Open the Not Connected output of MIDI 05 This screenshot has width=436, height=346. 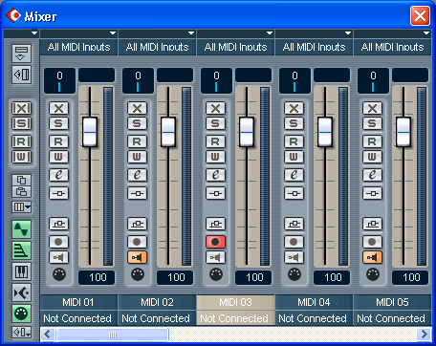click(x=392, y=318)
